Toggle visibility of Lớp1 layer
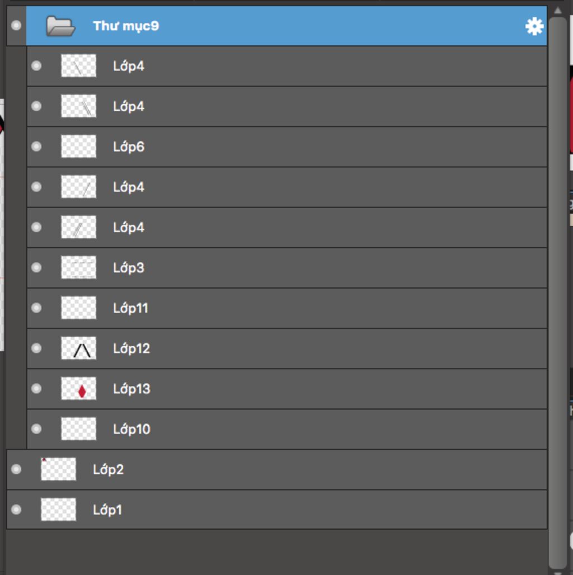 (16, 510)
